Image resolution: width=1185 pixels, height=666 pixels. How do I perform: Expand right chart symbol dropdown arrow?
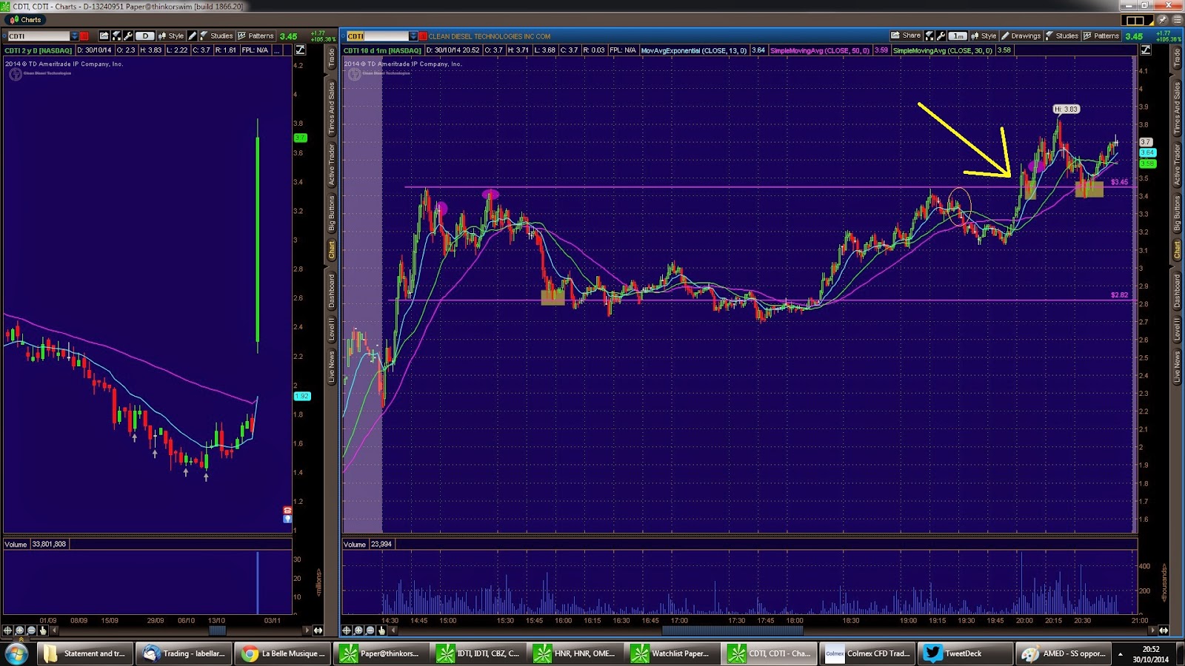(x=413, y=36)
